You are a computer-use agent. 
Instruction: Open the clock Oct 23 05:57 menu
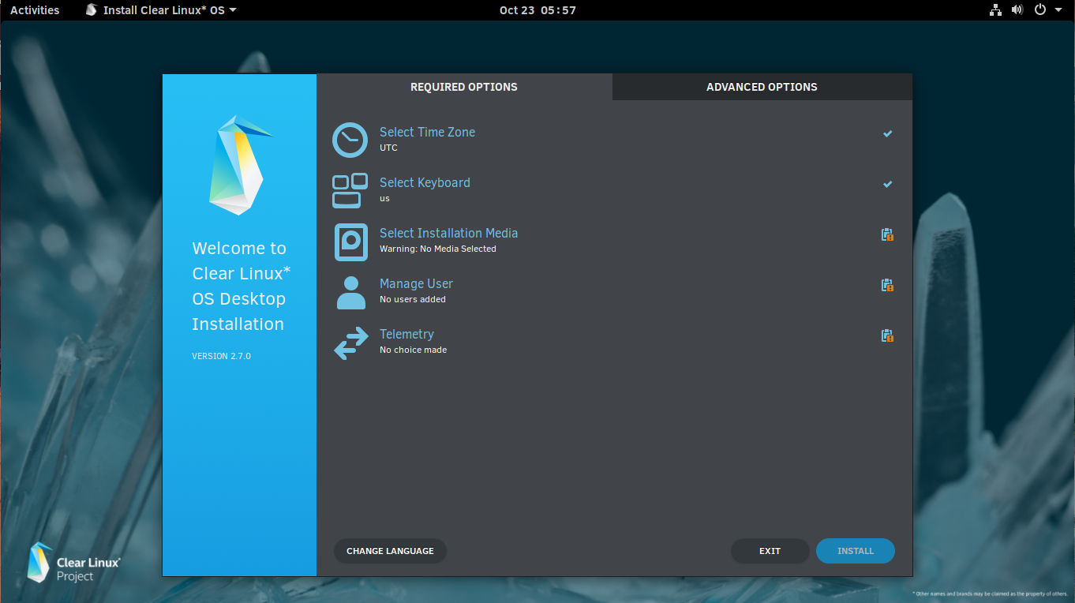tap(537, 10)
